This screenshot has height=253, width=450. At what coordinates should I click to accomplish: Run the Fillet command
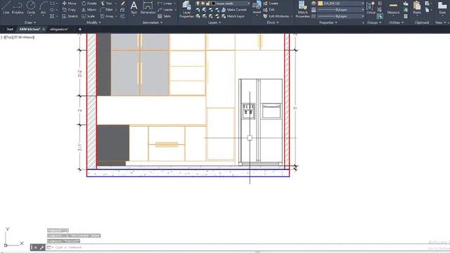(107, 10)
